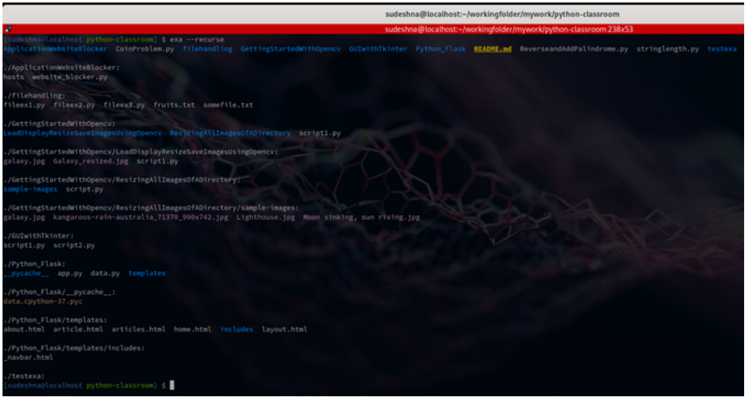Click _navbar.html file name
Screen dimensions: 746x400
(x=28, y=357)
